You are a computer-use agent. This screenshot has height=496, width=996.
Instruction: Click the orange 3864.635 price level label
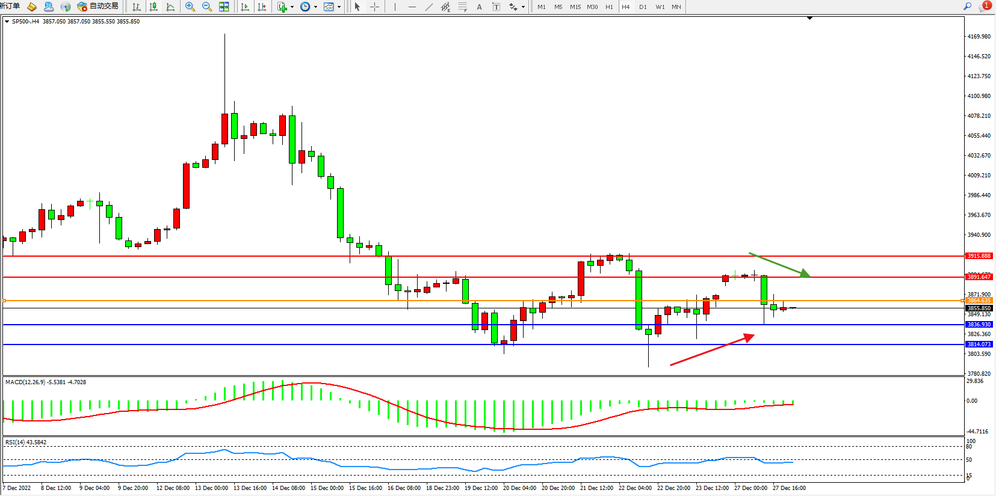[979, 301]
